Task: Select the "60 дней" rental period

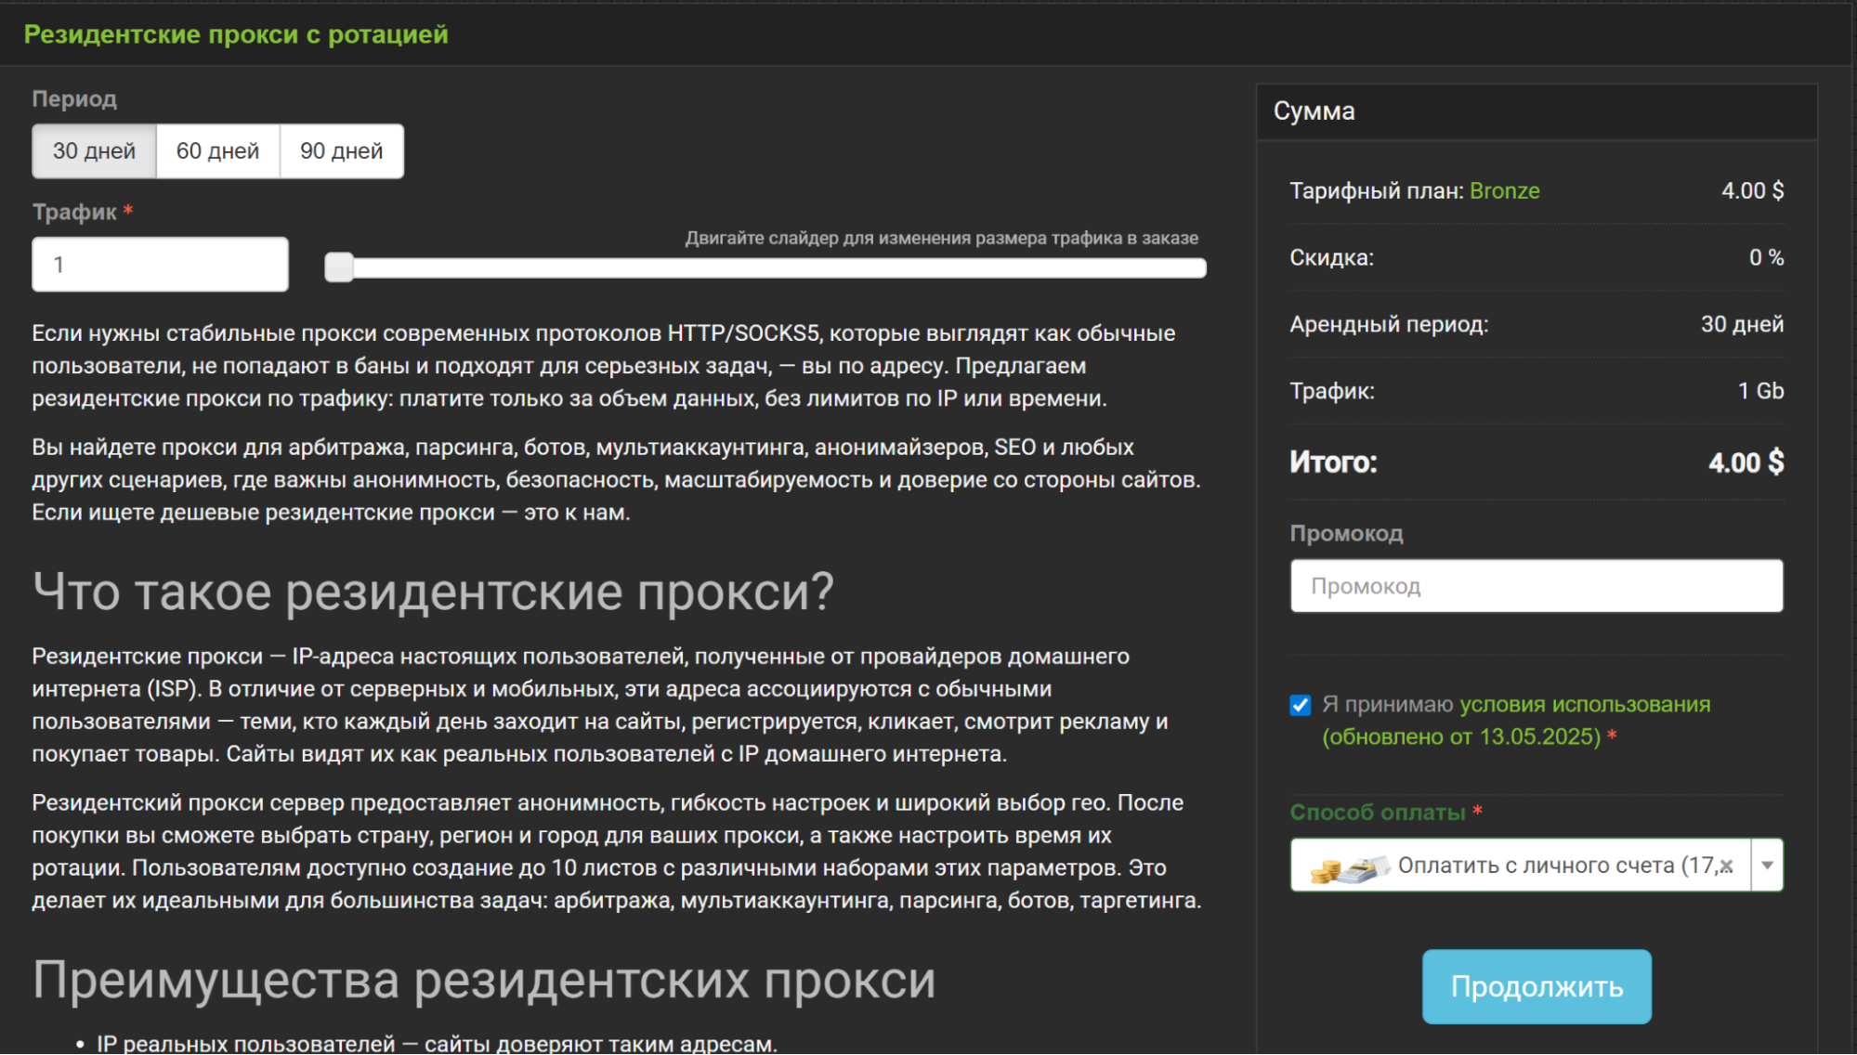Action: click(x=218, y=150)
